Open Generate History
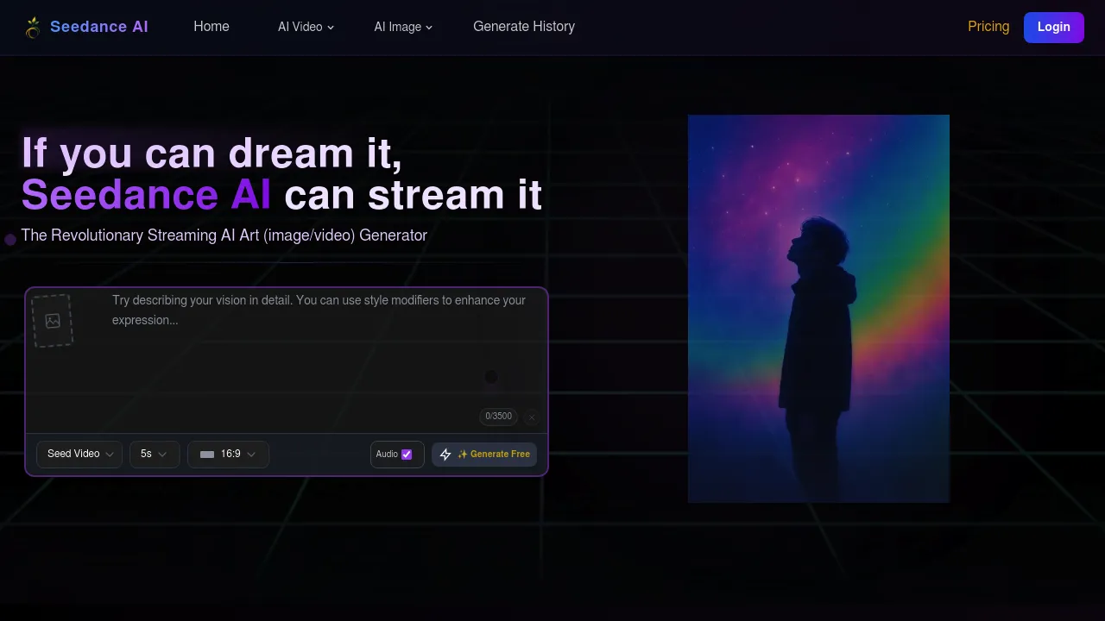Viewport: 1105px width, 621px height. 524,27
